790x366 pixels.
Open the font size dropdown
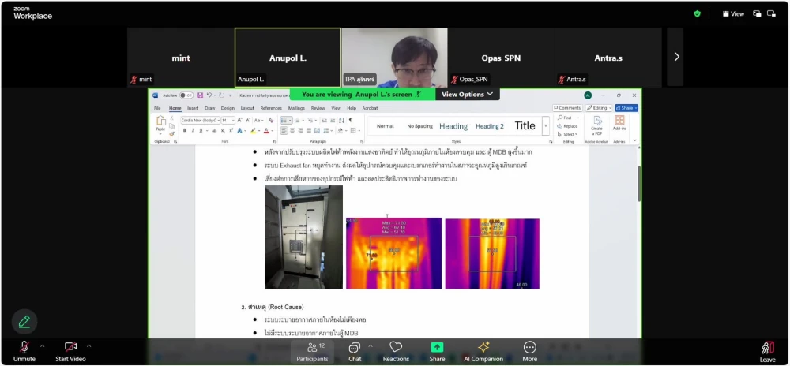point(233,120)
